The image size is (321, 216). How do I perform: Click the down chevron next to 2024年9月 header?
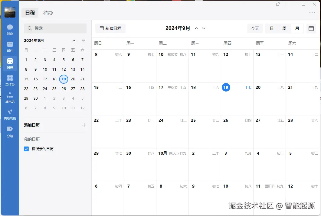pos(204,28)
